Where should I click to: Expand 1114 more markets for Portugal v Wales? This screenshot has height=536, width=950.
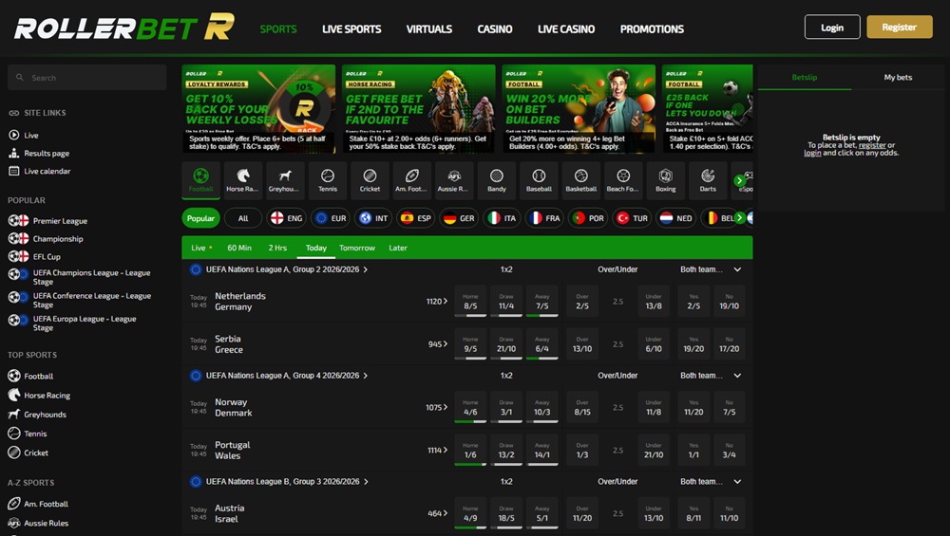(437, 450)
